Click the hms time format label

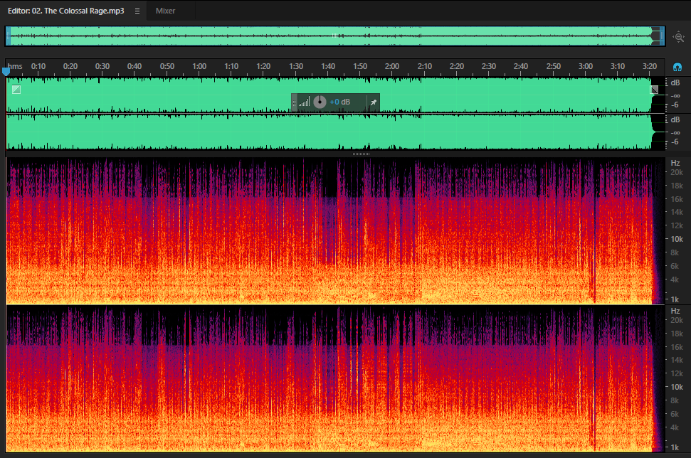click(15, 66)
